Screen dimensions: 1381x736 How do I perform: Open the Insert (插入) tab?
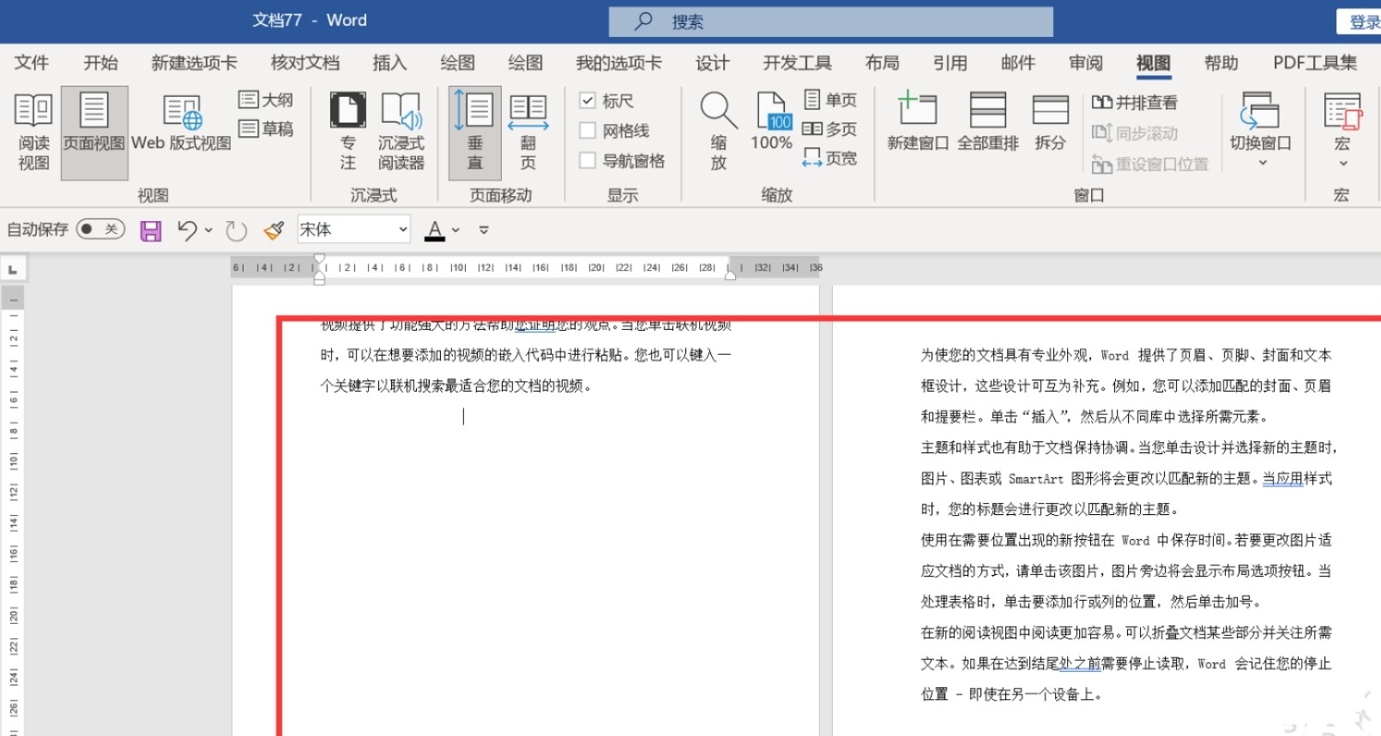[x=389, y=63]
